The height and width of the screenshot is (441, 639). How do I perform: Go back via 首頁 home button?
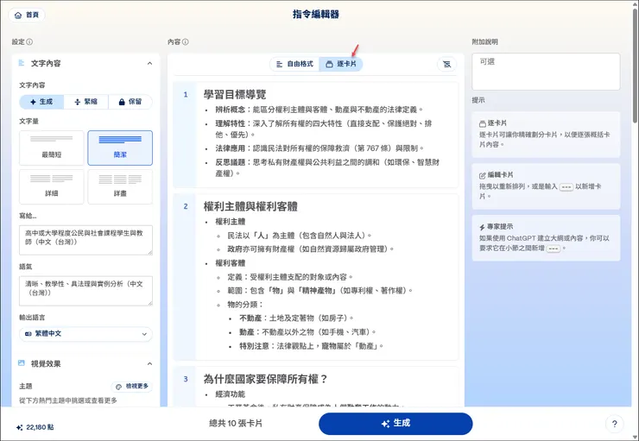27,15
